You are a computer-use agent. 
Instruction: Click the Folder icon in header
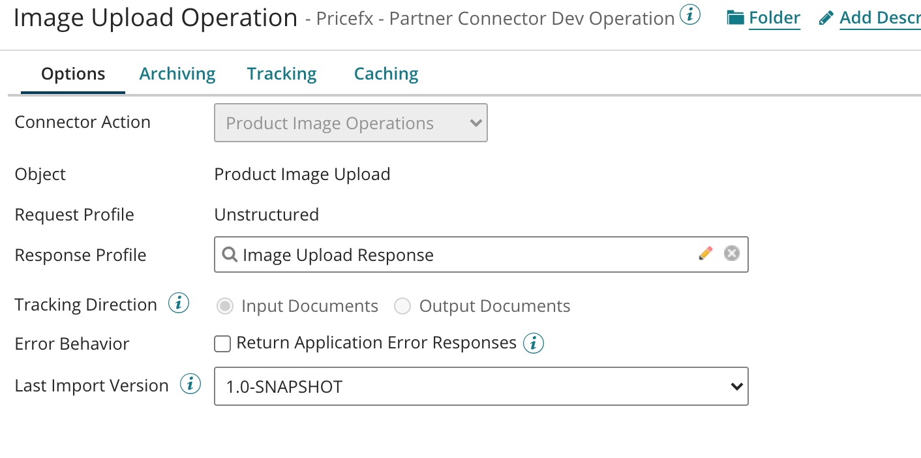pos(736,18)
